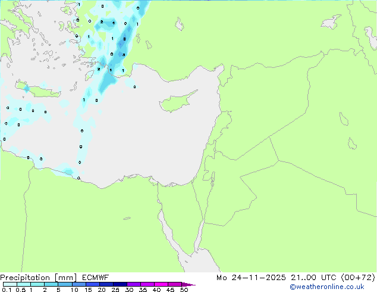
Task: Click the 30–35 mm purple legend box
Action: point(133,284)
